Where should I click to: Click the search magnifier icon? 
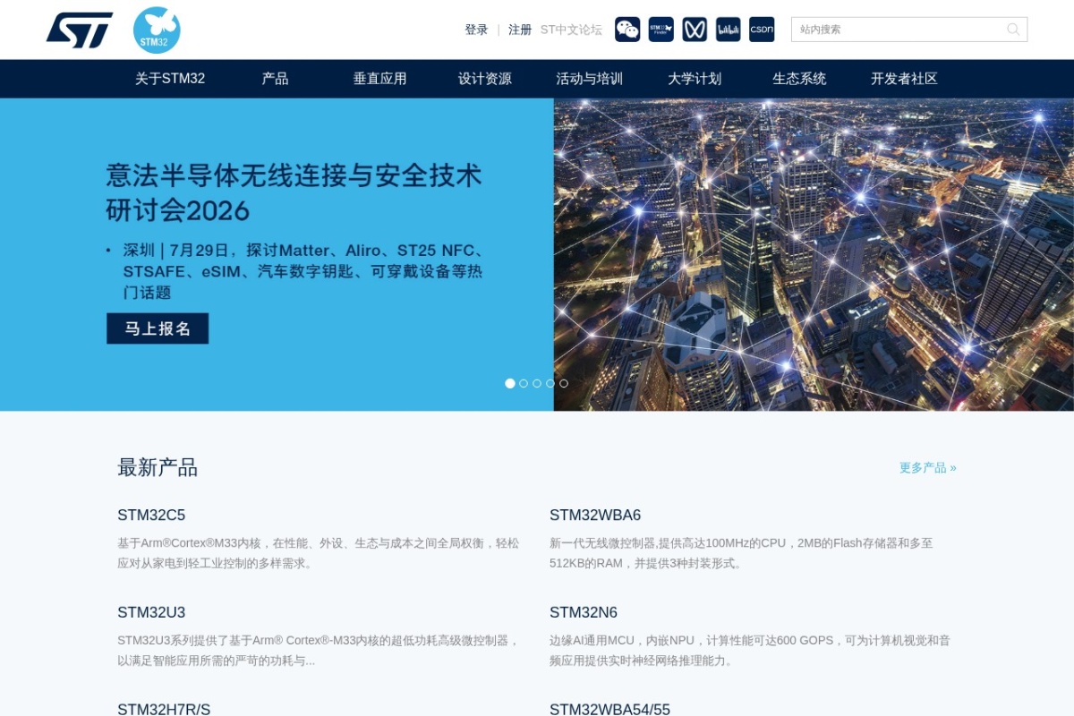(x=1013, y=30)
